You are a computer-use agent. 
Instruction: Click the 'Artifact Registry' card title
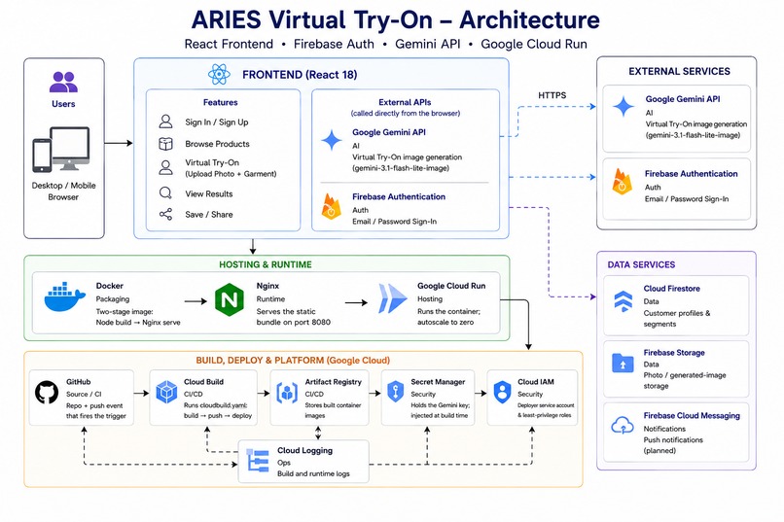coord(333,382)
